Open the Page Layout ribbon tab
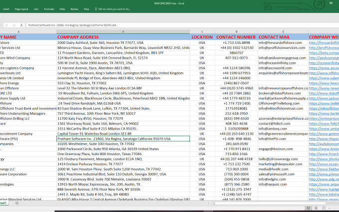 click(21, 9)
